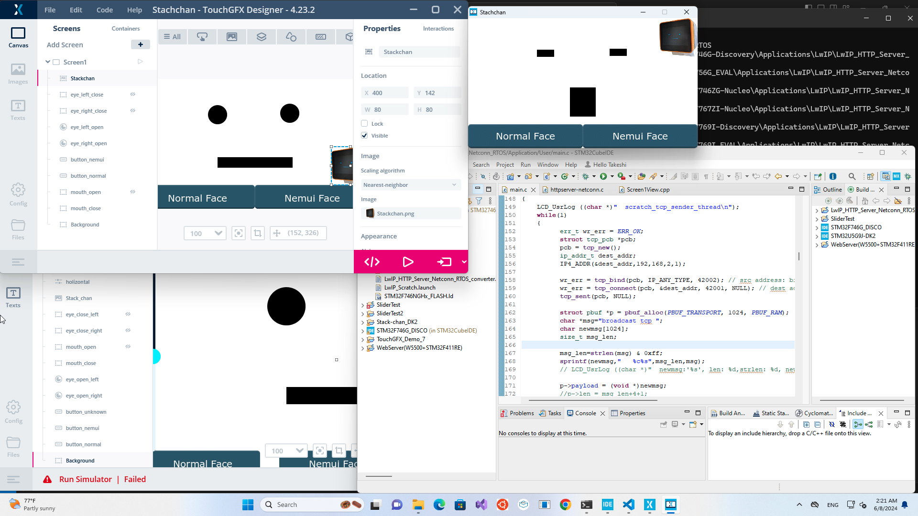Screen dimensions: 918x516
Task: Select the Images widget category icon
Action: (232, 37)
